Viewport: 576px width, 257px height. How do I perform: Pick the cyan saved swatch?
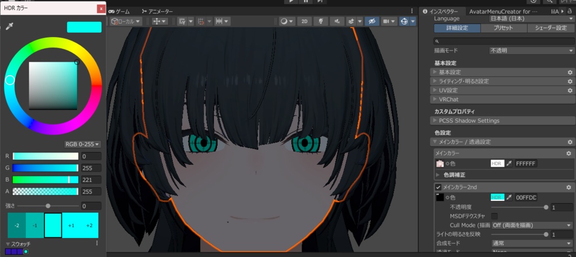(26, 252)
